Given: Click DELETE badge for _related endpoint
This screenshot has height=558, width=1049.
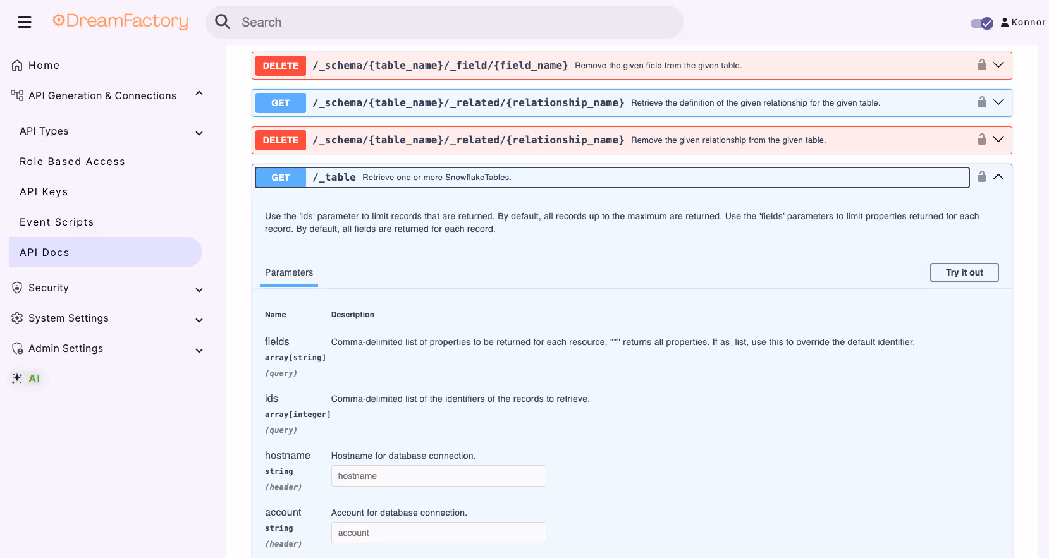Looking at the screenshot, I should point(281,140).
